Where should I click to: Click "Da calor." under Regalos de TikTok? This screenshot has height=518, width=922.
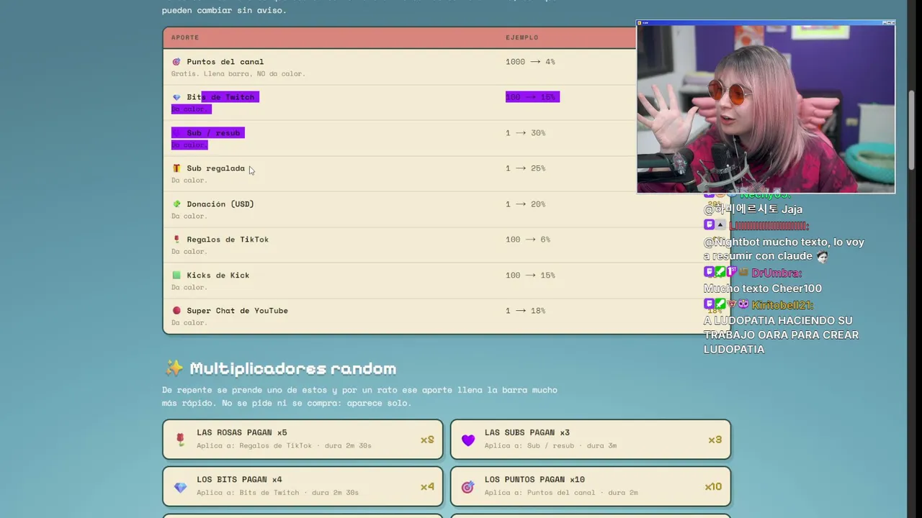(x=189, y=252)
